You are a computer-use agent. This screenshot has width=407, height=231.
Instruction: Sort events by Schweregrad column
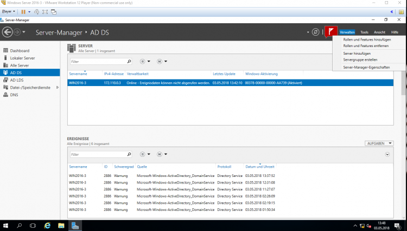pyautogui.click(x=123, y=167)
